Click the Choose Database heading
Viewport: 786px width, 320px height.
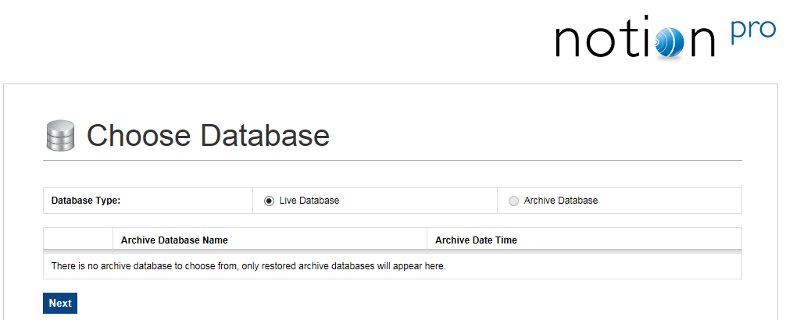click(x=208, y=136)
